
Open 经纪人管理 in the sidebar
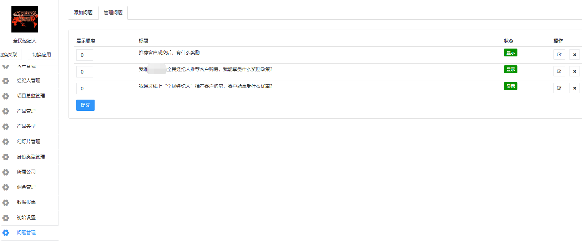point(29,81)
